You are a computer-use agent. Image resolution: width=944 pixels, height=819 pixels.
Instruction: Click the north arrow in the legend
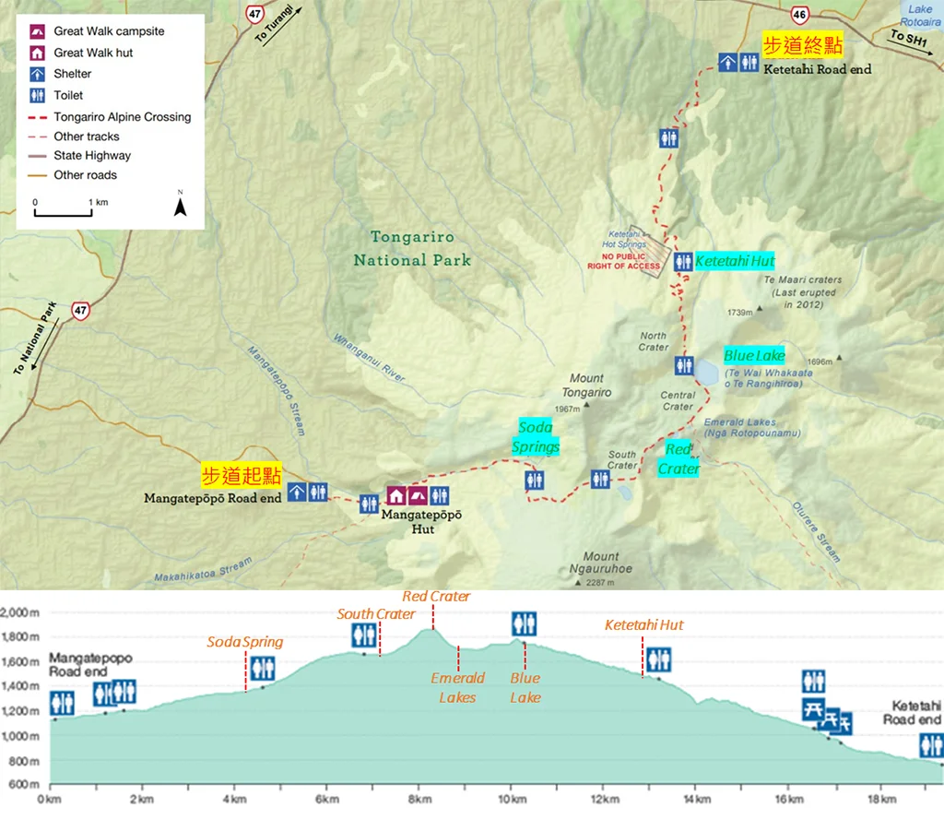(180, 204)
